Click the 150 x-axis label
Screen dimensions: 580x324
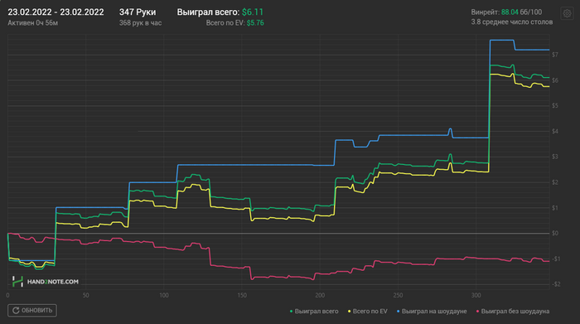[x=242, y=295]
